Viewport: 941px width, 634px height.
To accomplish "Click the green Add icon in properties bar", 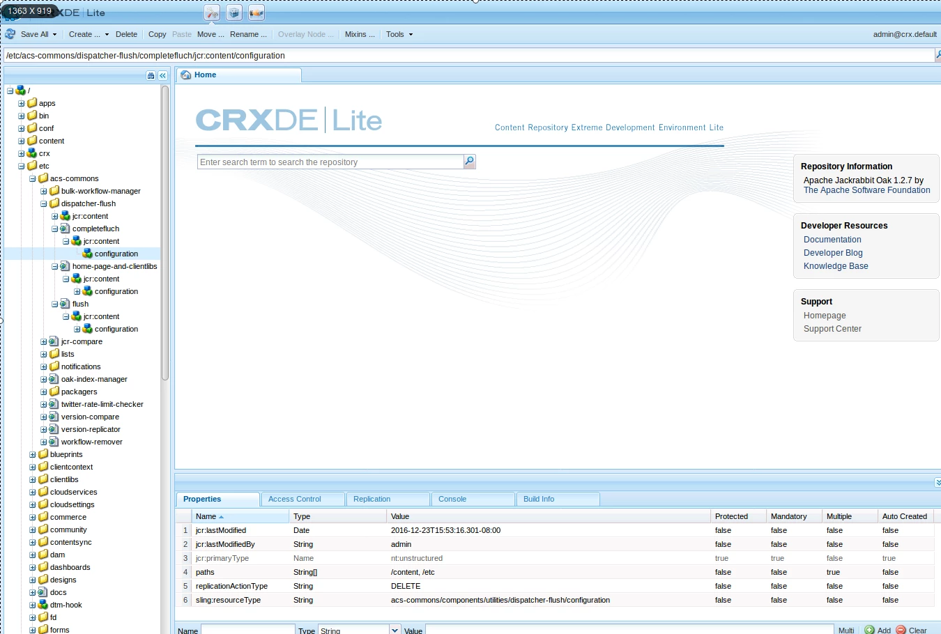I will coord(869,630).
